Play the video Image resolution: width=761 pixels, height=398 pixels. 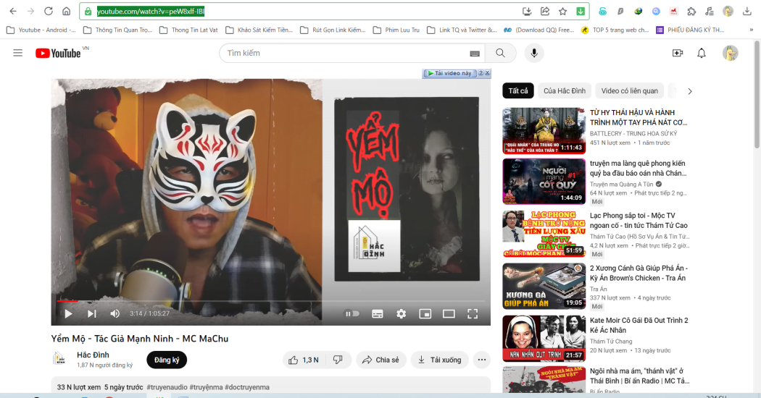tap(68, 313)
